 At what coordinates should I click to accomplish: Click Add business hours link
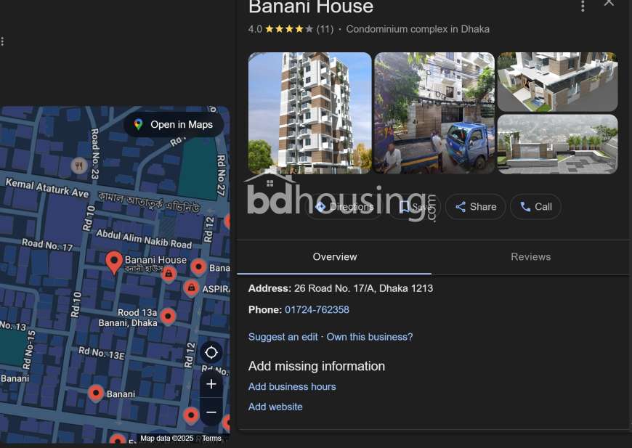point(292,386)
